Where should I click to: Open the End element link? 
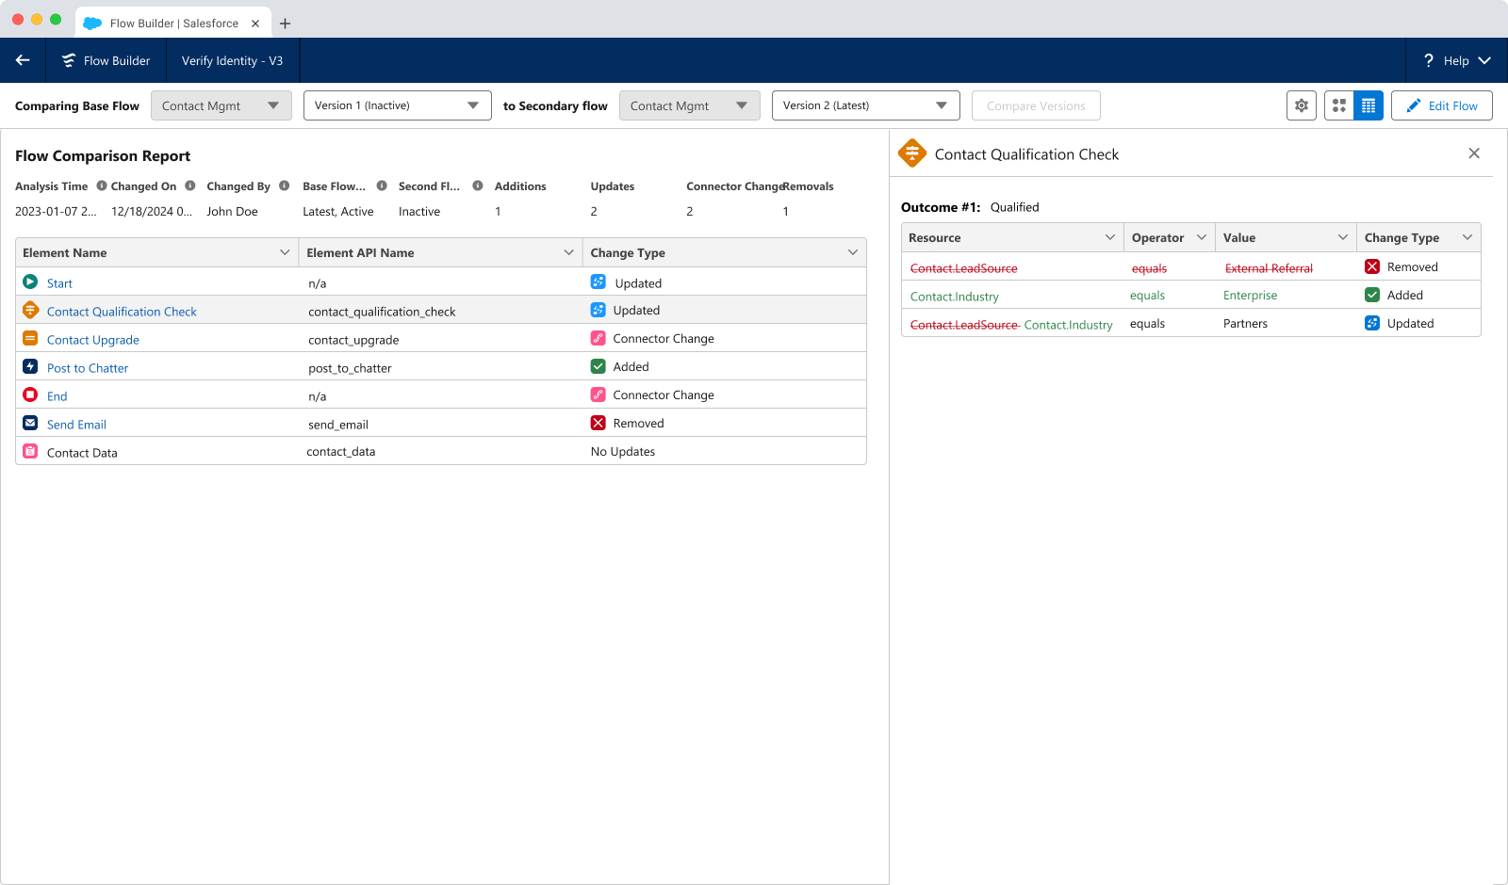pos(57,396)
